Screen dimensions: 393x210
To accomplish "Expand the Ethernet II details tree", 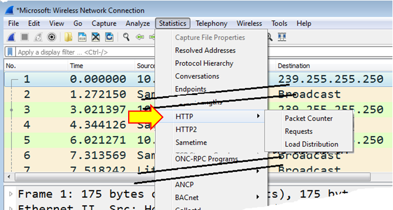I will coord(11,208).
